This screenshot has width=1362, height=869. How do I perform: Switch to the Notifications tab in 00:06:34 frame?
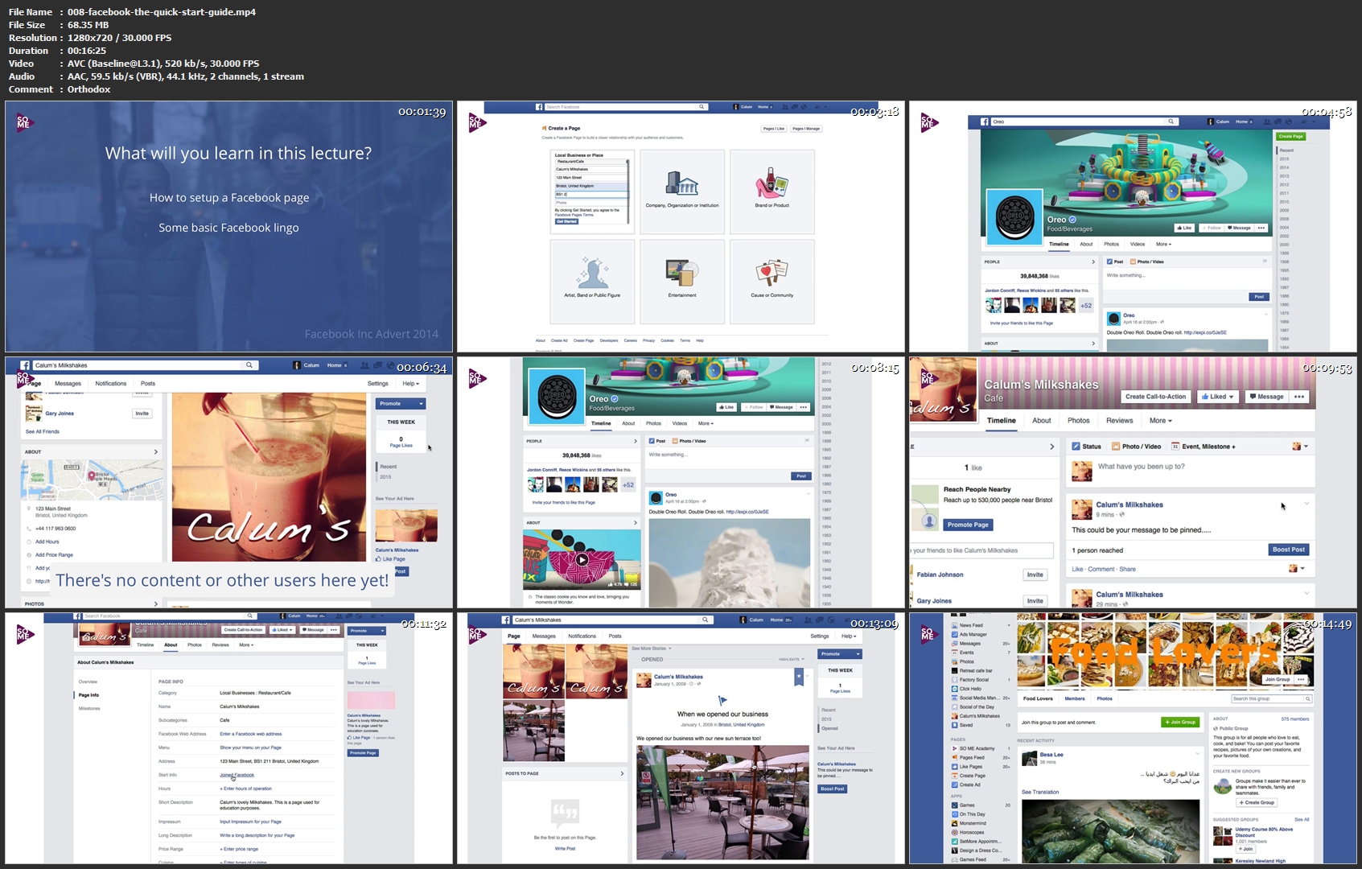111,384
